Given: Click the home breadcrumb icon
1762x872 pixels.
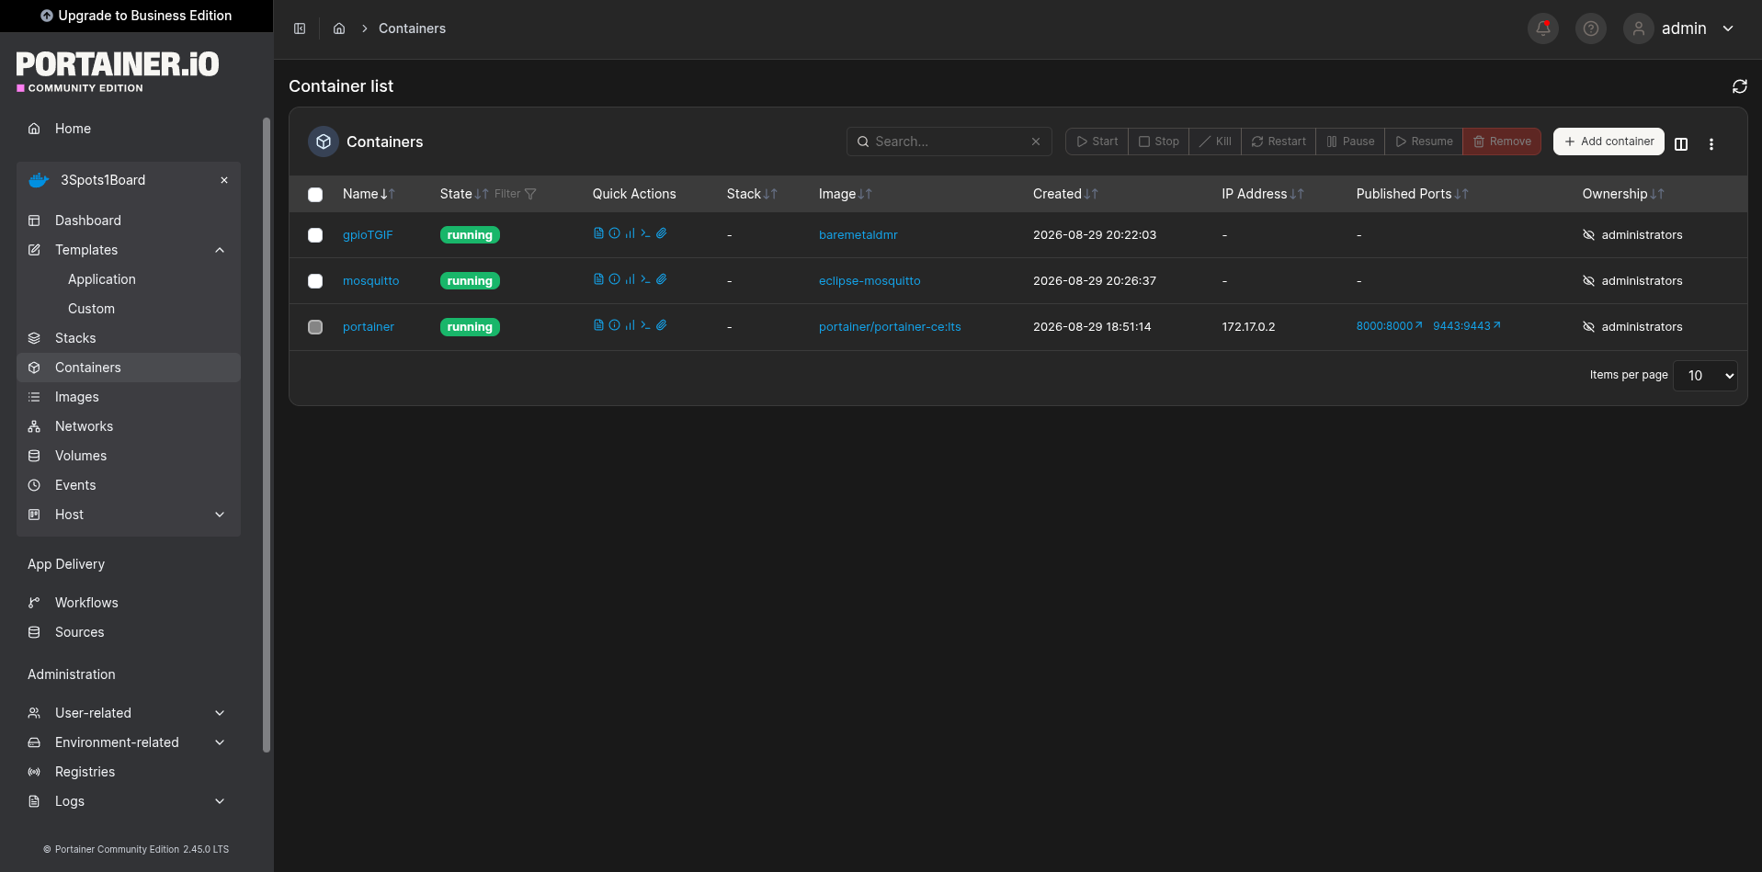Looking at the screenshot, I should 339,28.
